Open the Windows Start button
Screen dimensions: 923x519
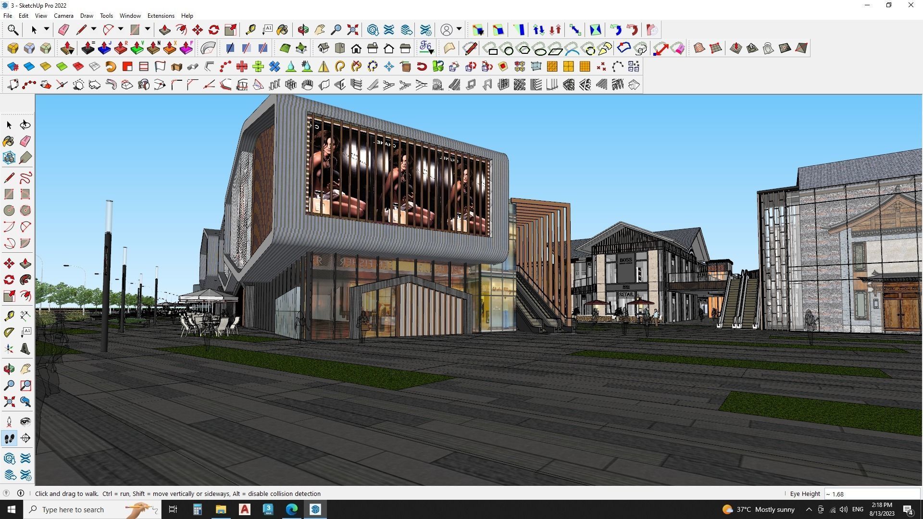click(x=12, y=509)
